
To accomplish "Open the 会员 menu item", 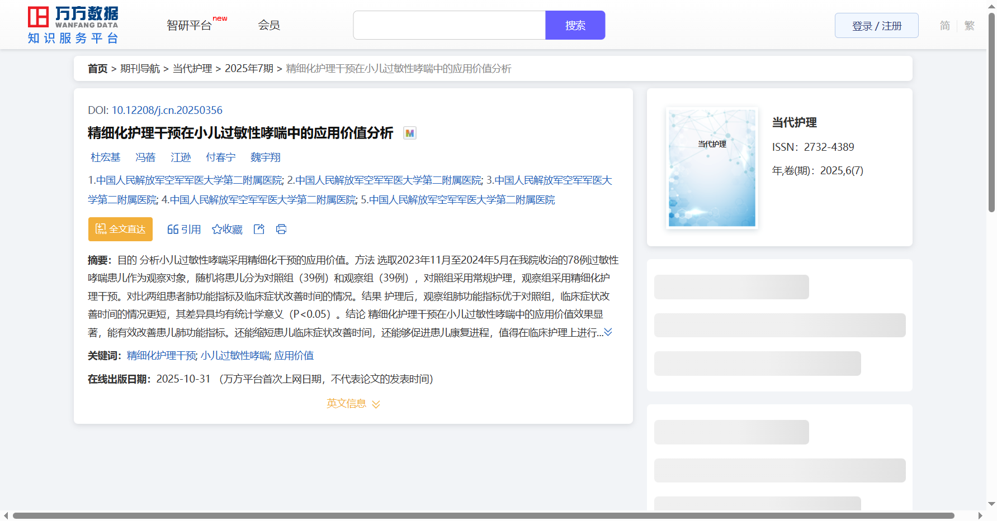I will [269, 25].
